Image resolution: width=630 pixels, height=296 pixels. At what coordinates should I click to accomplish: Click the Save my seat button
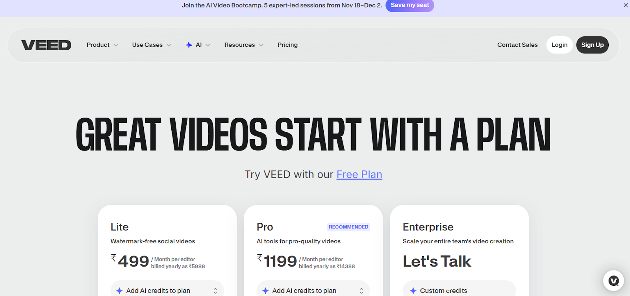pyautogui.click(x=410, y=5)
